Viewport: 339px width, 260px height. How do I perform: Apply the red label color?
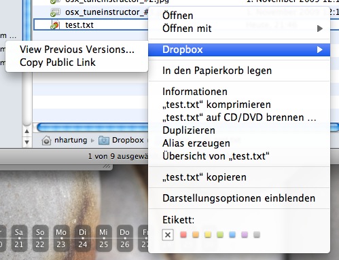tap(183, 235)
